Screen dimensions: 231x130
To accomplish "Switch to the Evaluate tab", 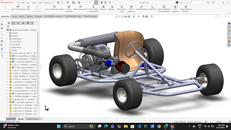I will point(38,16).
